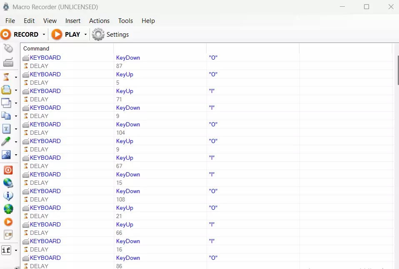Click the 'if' condition sidebar icon
This screenshot has height=269, width=399.
pos(7,250)
